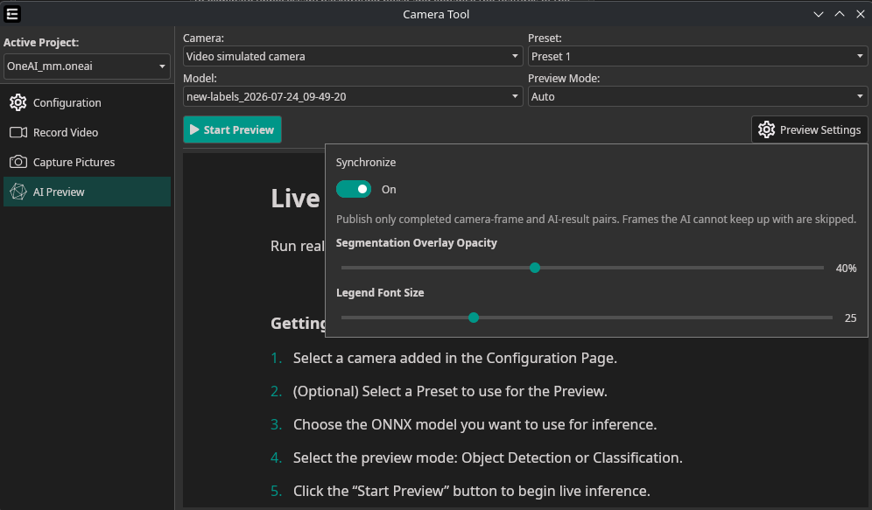Click the Start Preview button text

(239, 129)
